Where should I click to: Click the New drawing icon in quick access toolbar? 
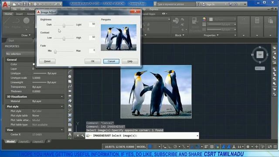[x=14, y=4]
